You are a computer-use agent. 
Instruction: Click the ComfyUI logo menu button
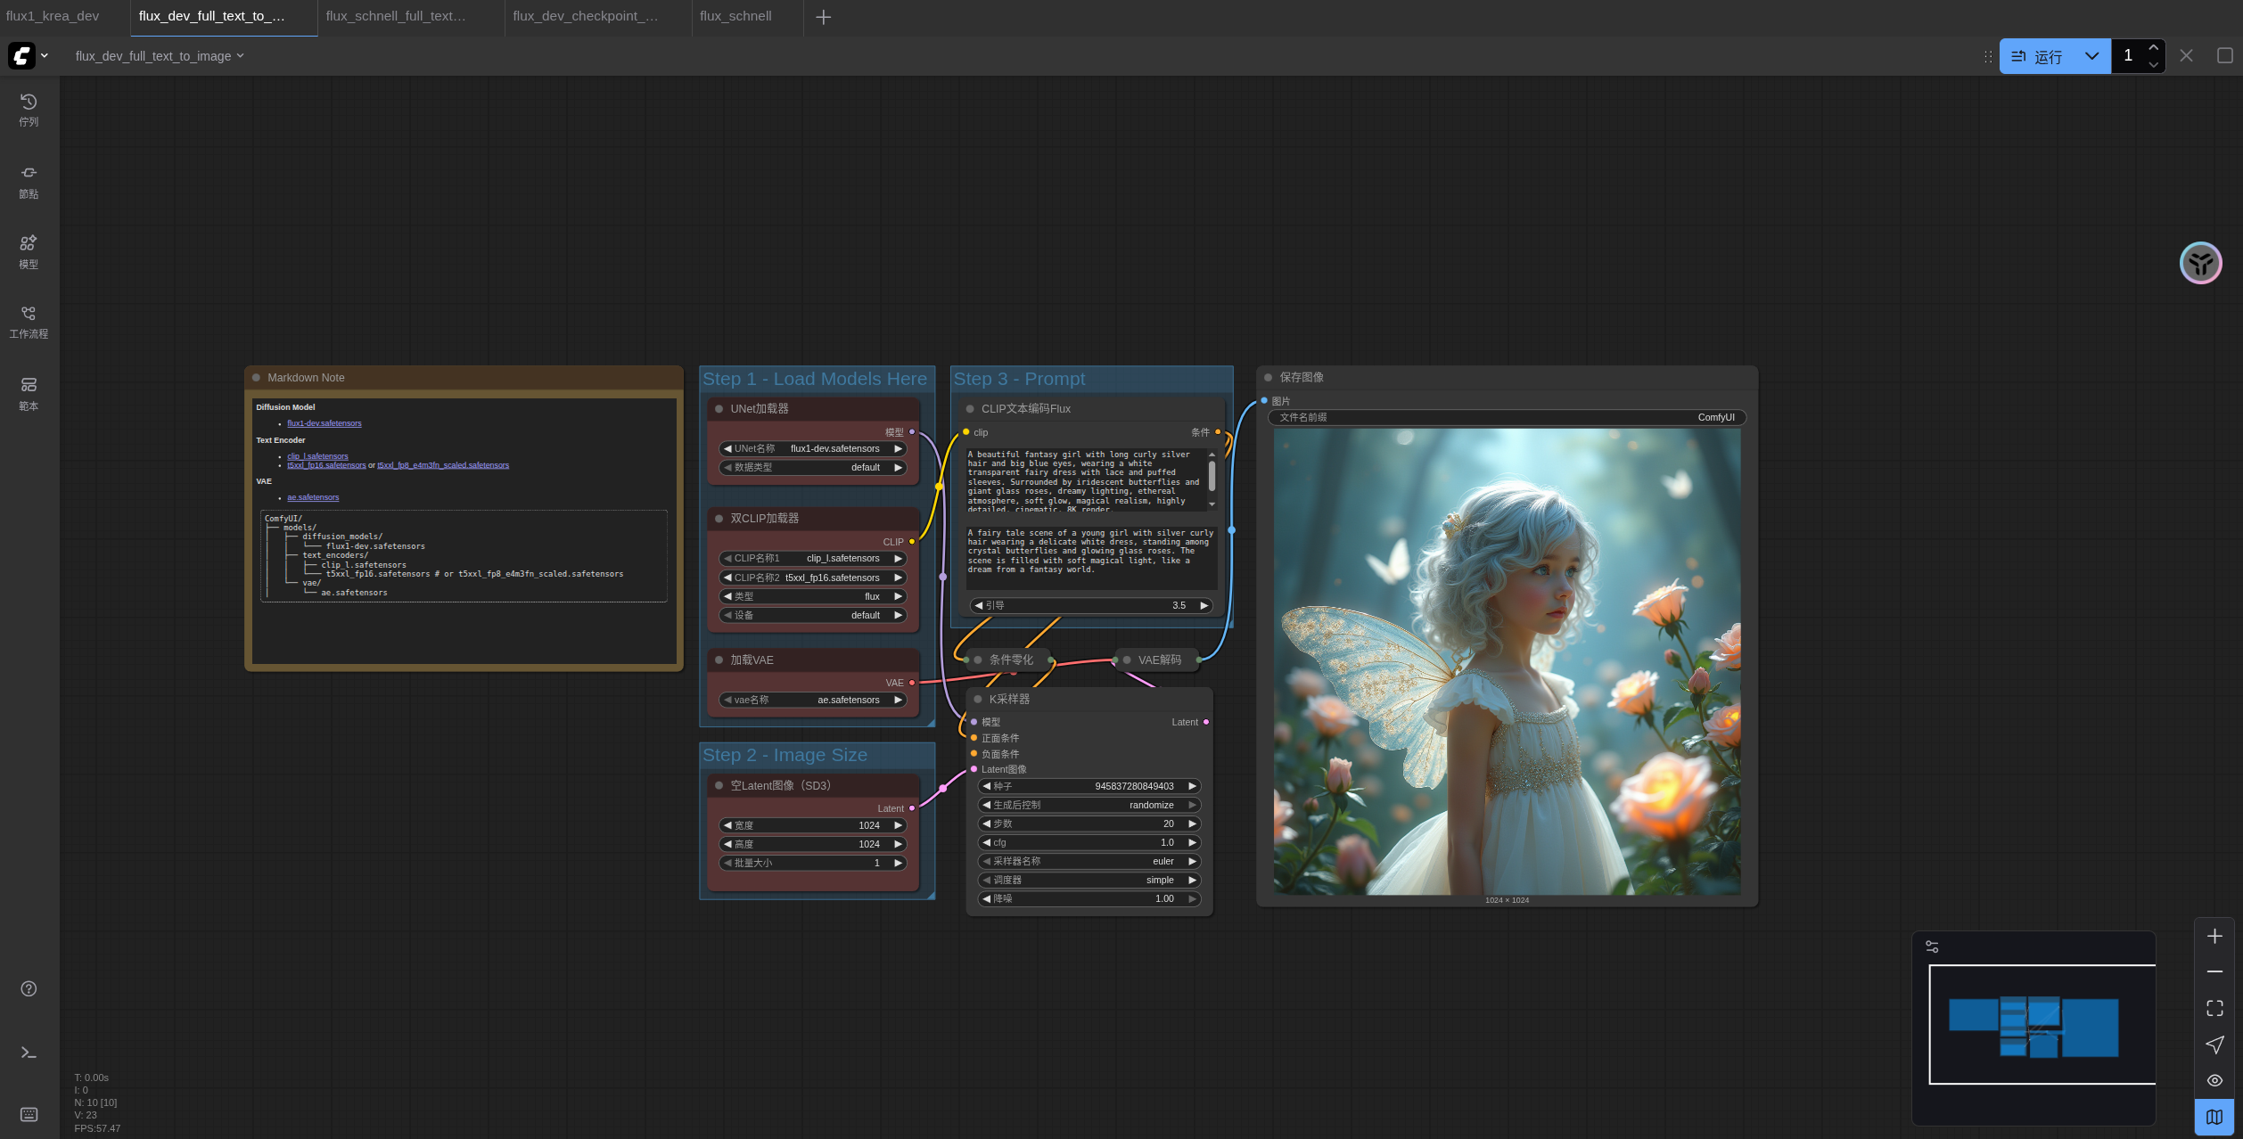pyautogui.click(x=21, y=55)
